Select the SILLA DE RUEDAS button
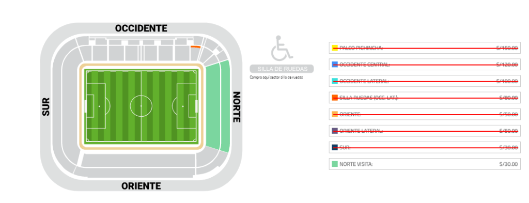 (x=282, y=69)
